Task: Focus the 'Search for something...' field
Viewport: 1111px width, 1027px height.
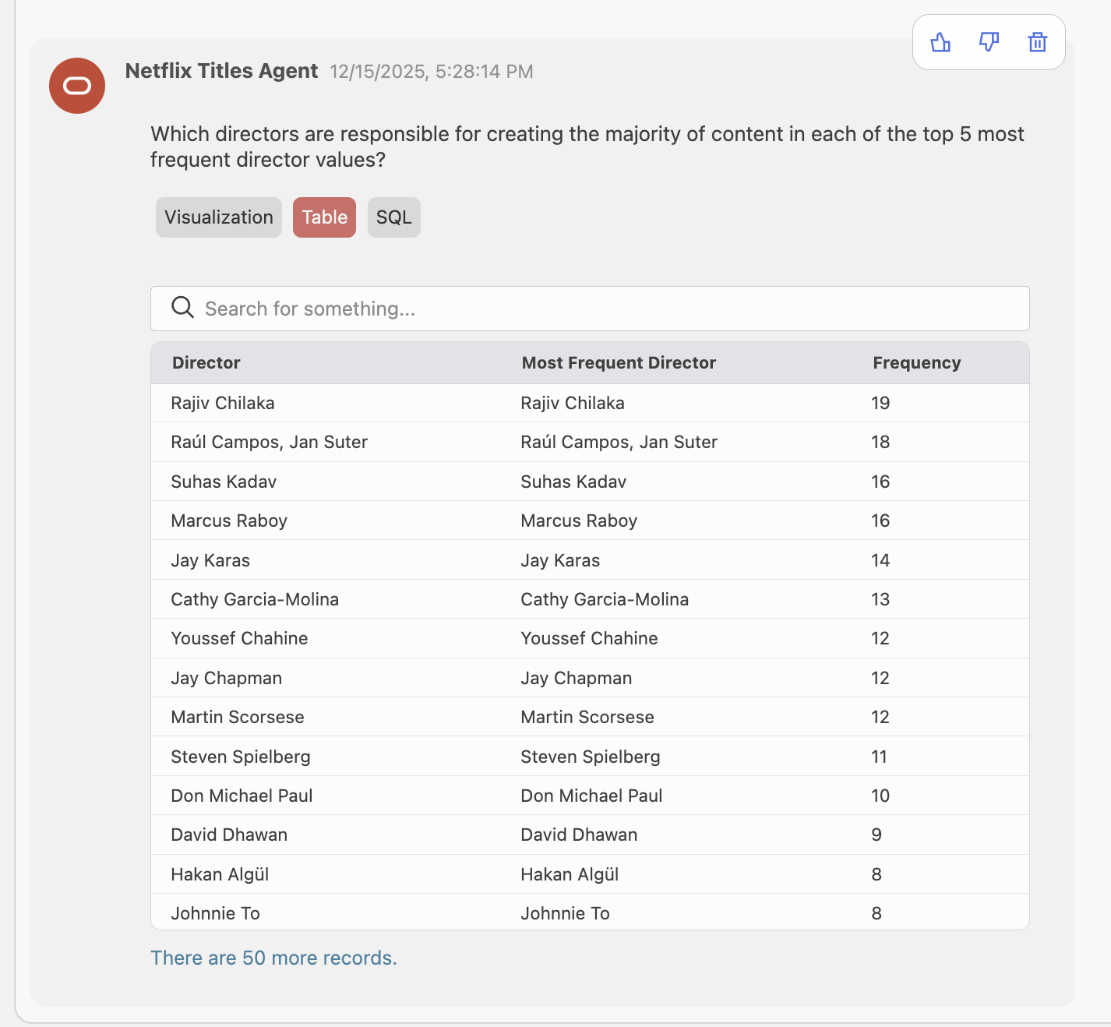Action: pos(590,309)
